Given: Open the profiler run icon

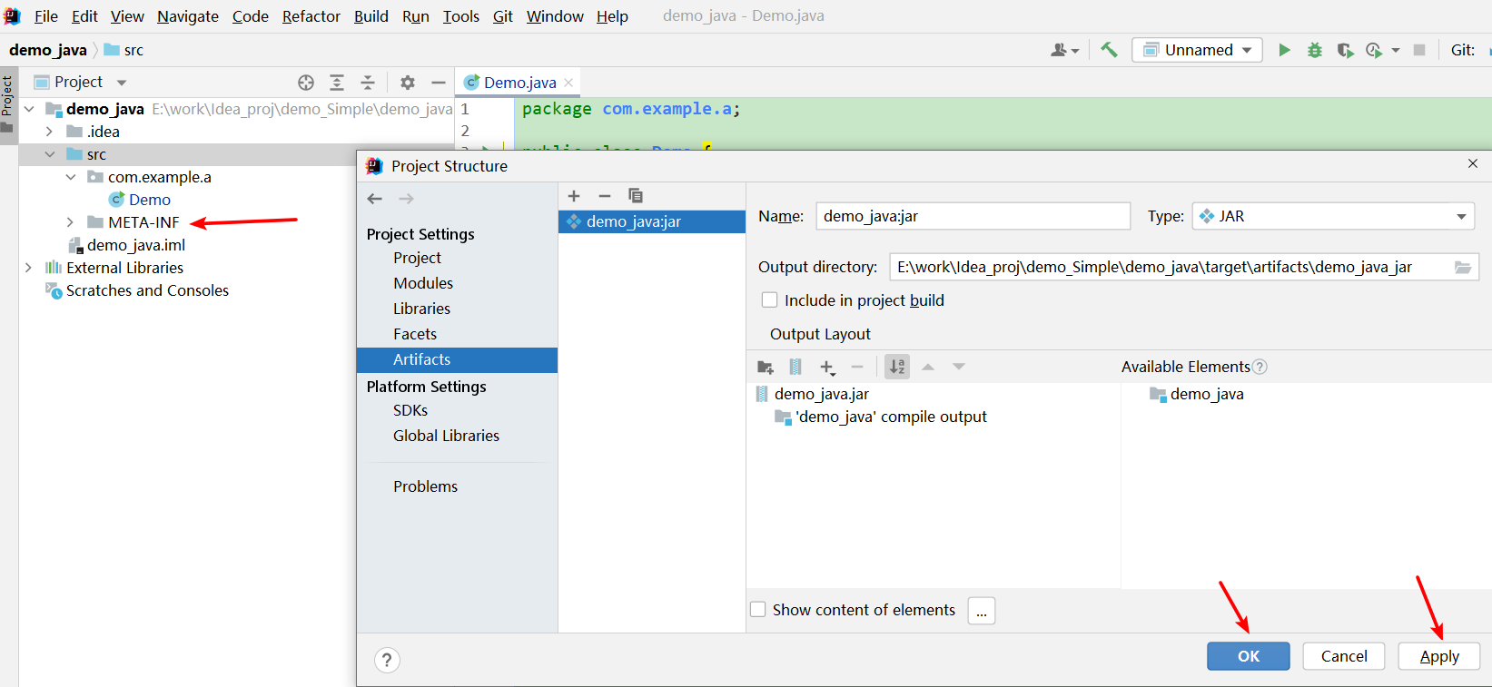Looking at the screenshot, I should (x=1374, y=50).
